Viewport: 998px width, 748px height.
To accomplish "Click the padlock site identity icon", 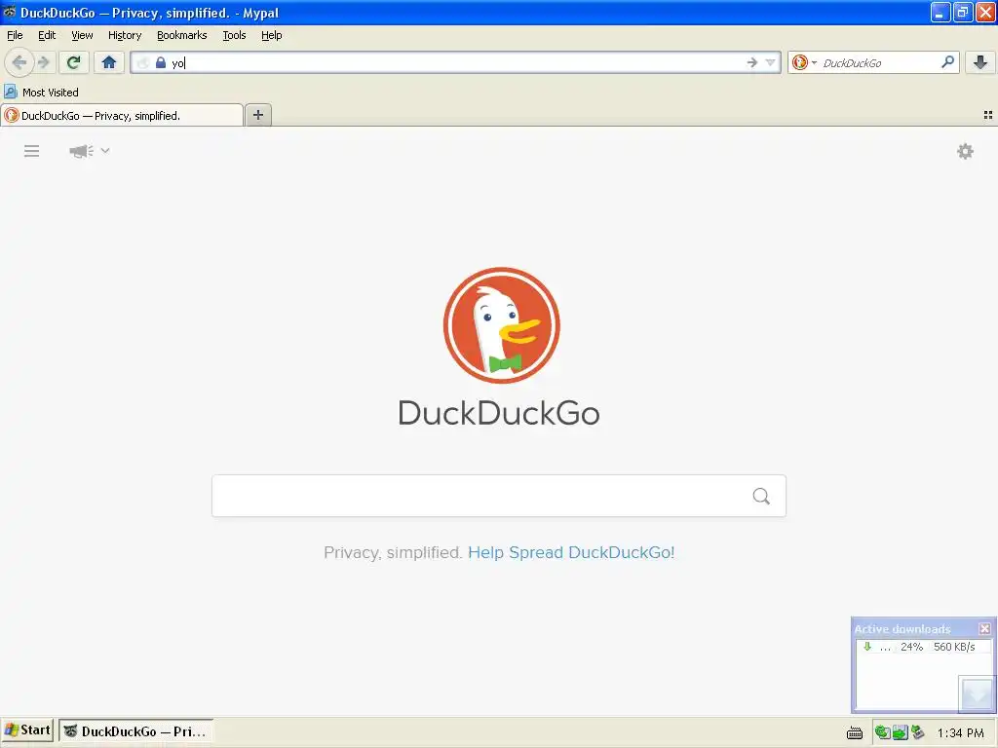I will coord(161,62).
